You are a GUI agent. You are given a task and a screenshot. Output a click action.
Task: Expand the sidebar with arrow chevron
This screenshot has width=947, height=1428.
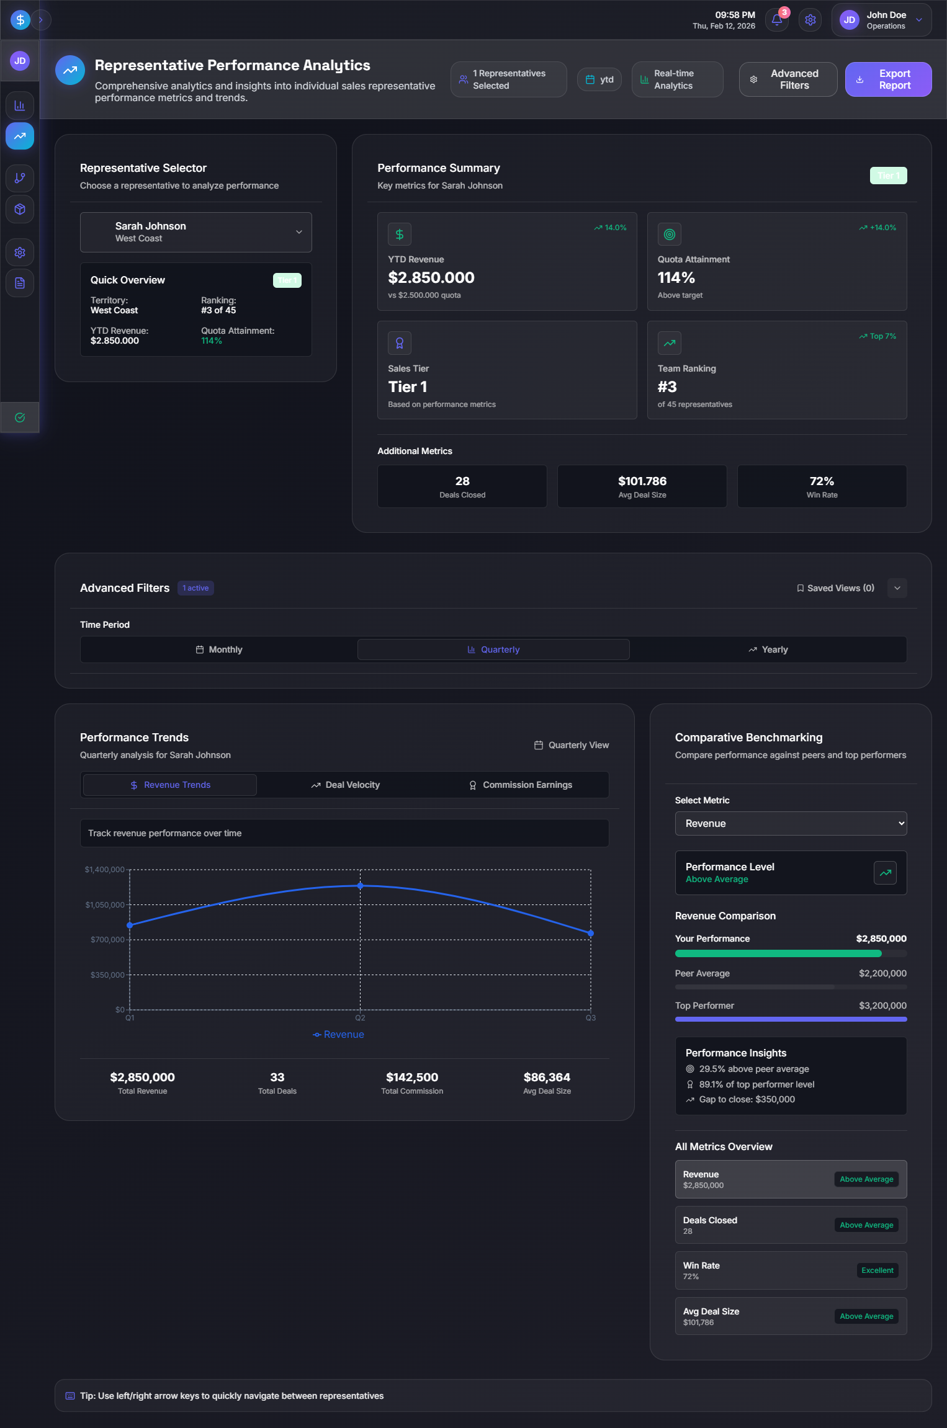pyautogui.click(x=41, y=20)
